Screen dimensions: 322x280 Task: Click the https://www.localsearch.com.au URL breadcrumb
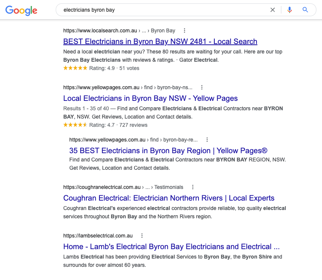point(119,30)
